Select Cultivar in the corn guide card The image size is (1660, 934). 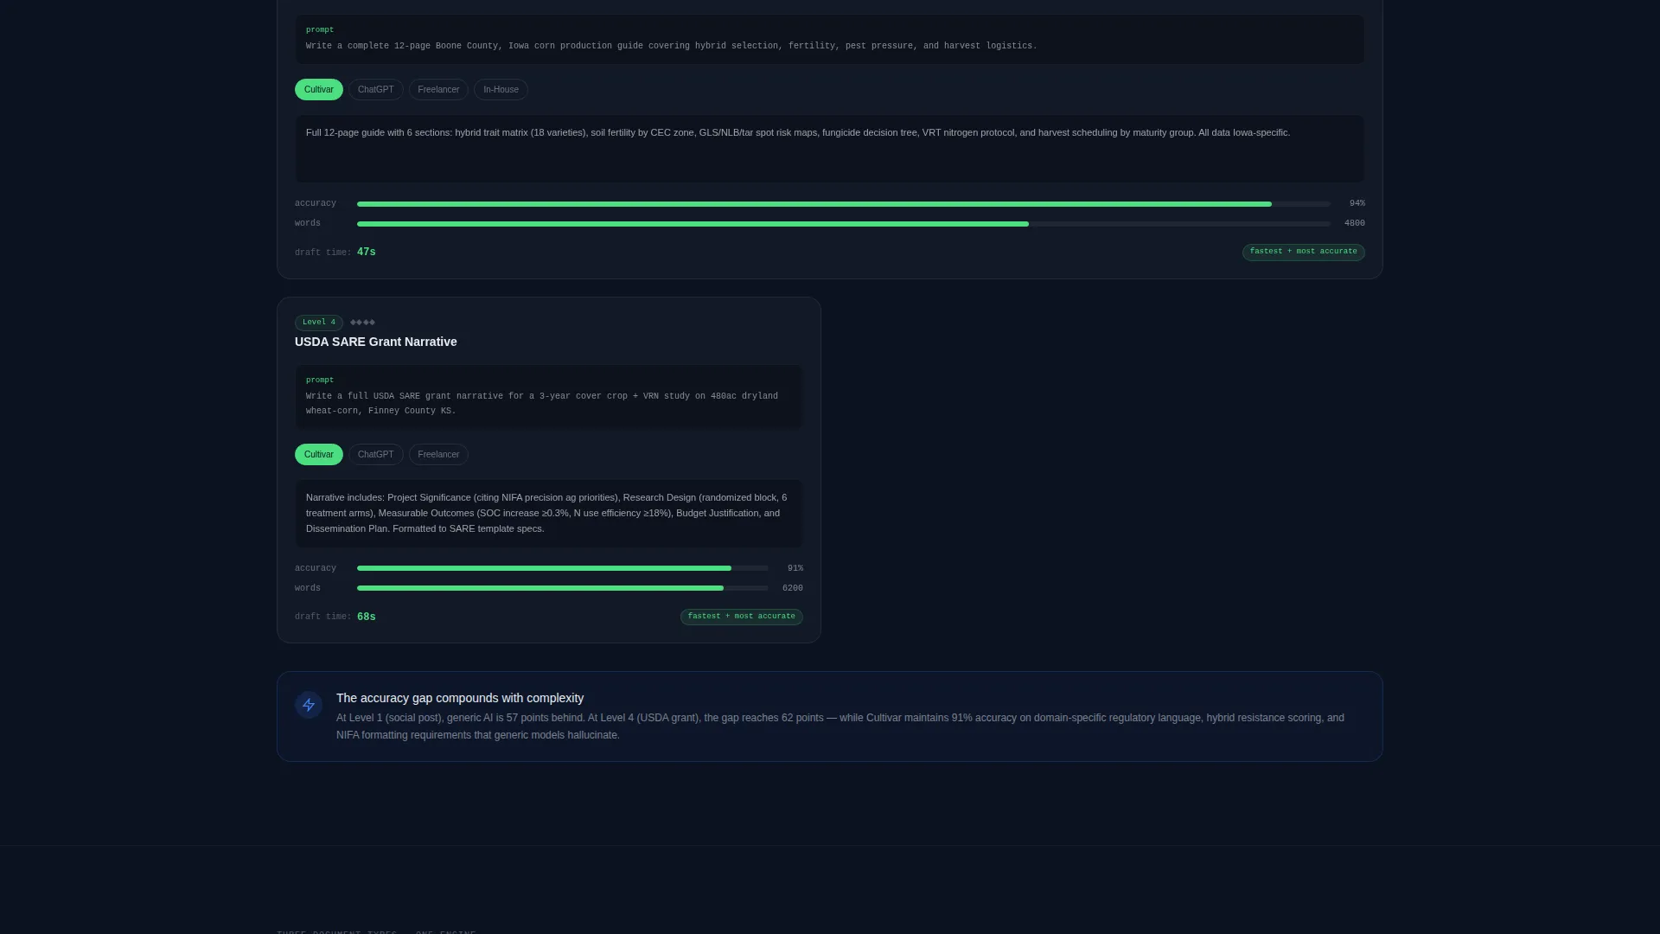click(x=318, y=90)
